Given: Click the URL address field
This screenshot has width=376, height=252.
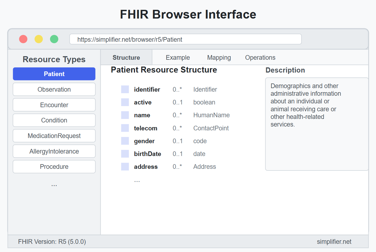Looking at the screenshot, I should tap(186, 39).
